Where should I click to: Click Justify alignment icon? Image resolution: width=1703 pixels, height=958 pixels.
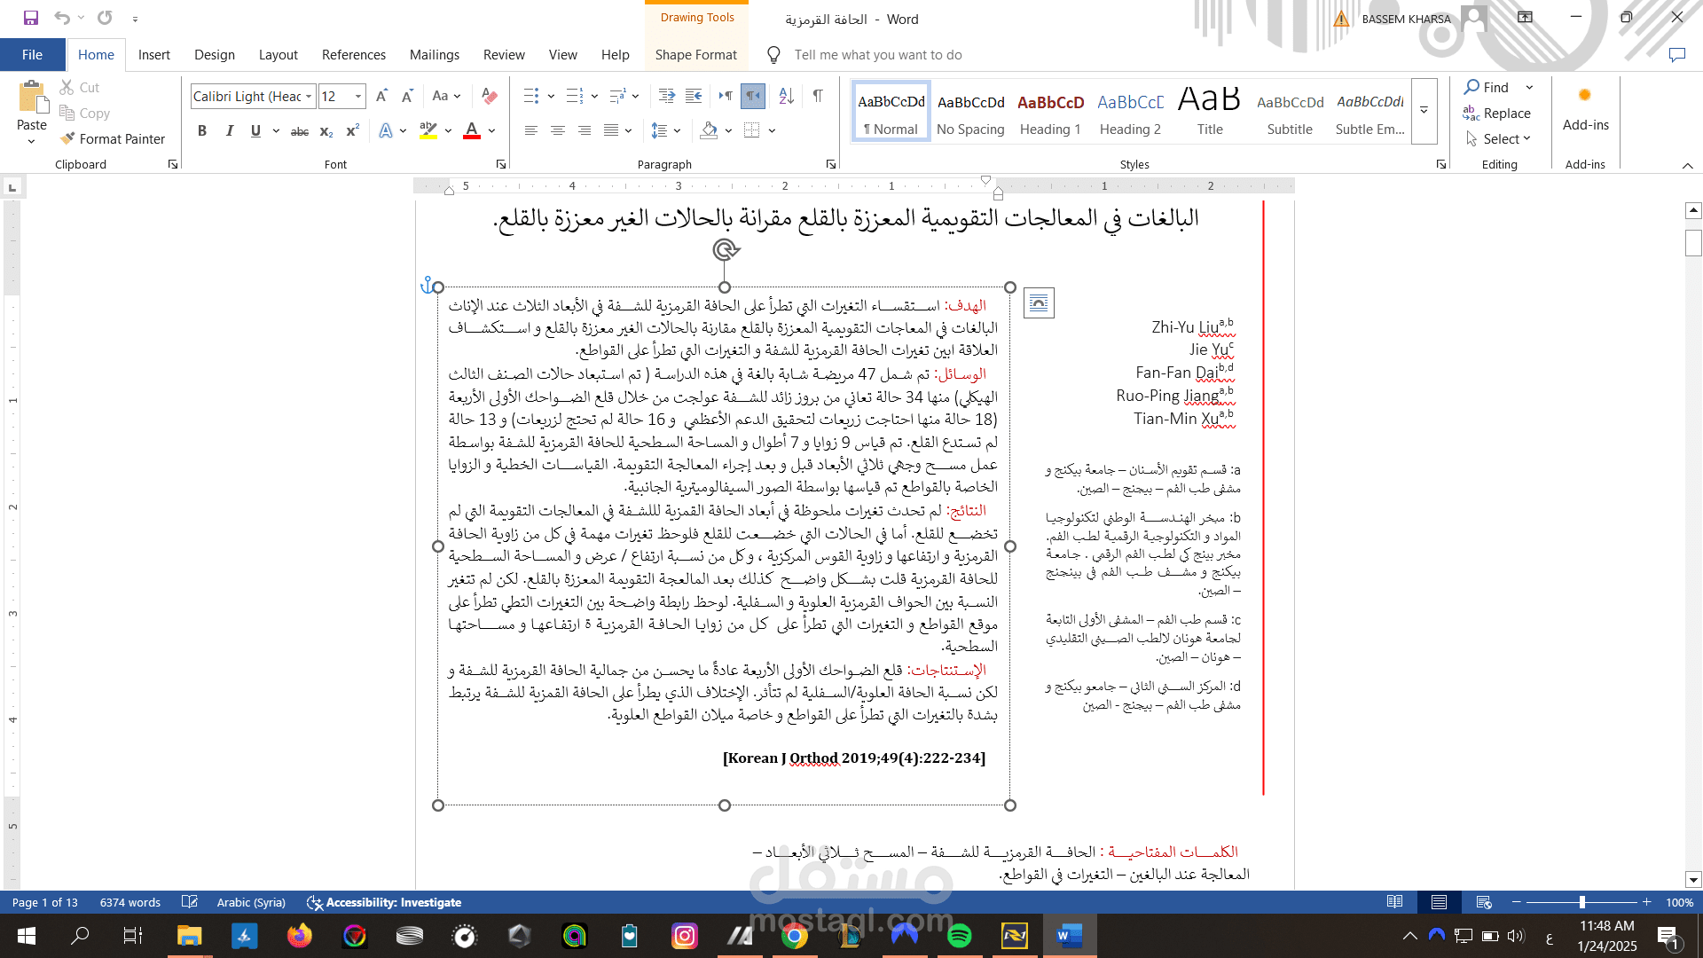(x=611, y=130)
